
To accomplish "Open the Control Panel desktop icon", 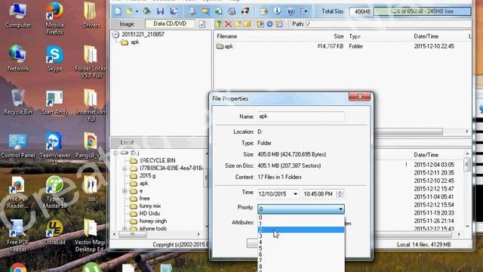I will click(x=18, y=146).
